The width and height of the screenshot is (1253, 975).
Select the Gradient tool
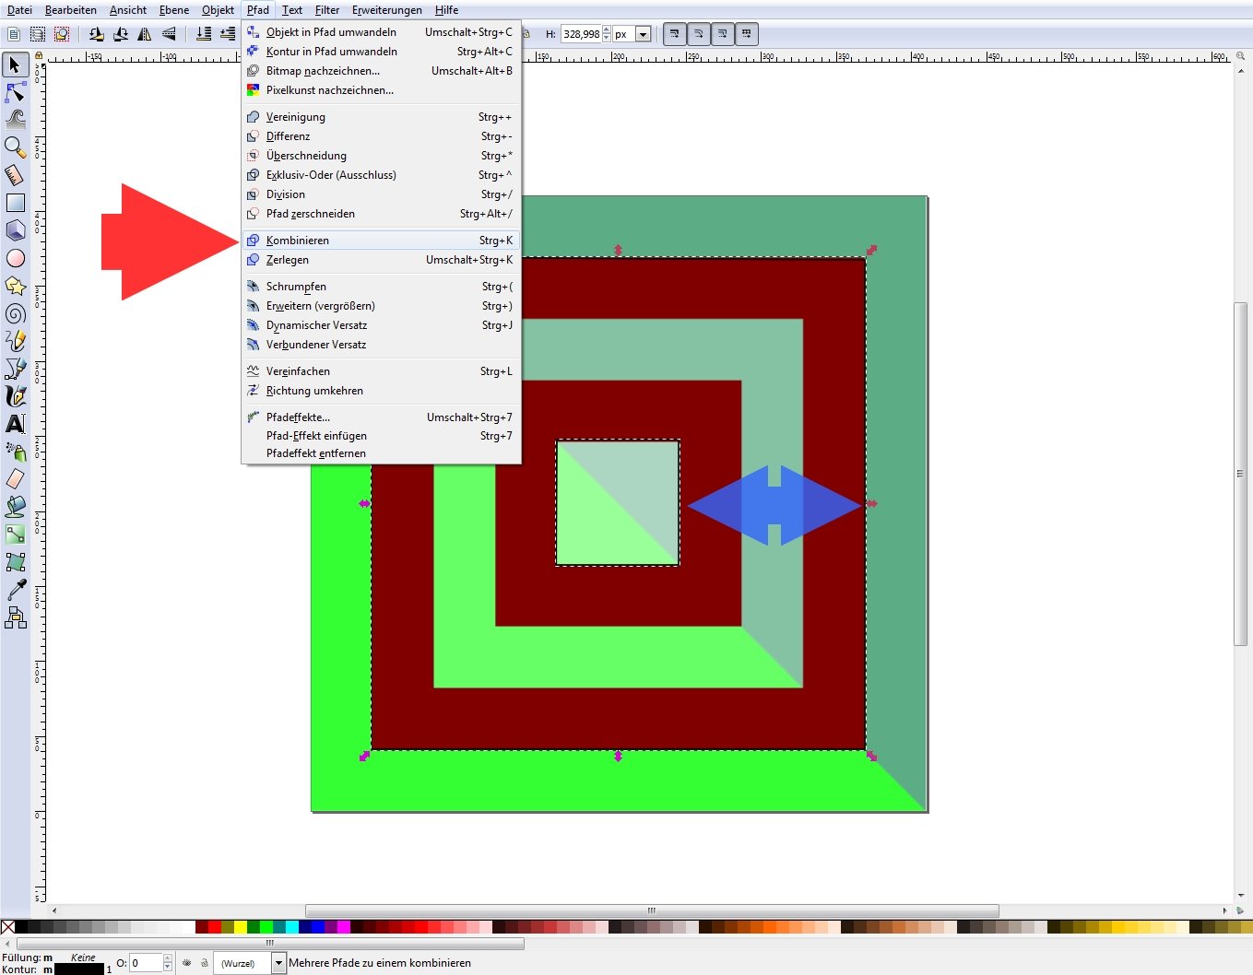click(x=15, y=534)
